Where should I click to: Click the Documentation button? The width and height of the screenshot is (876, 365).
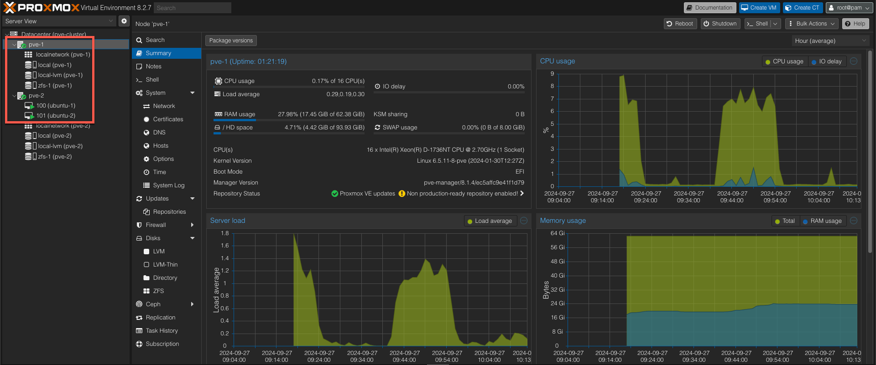point(709,8)
